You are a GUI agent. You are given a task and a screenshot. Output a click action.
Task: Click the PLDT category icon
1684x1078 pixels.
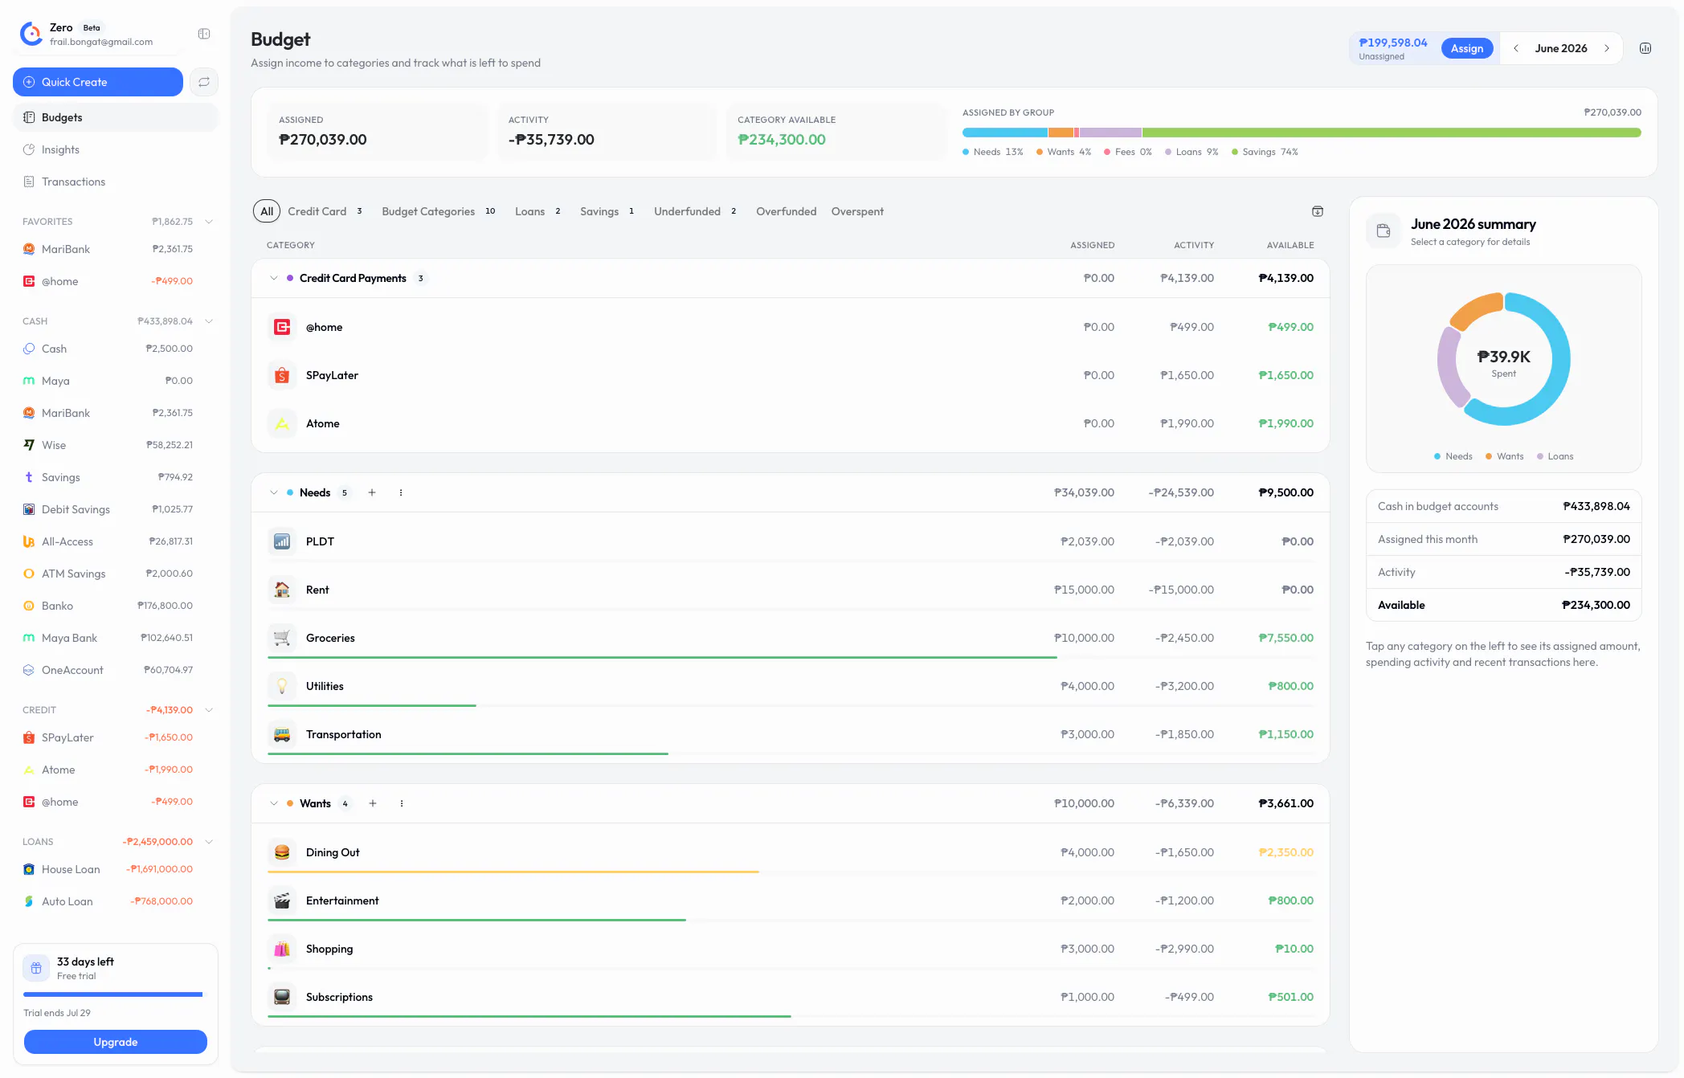tap(282, 541)
